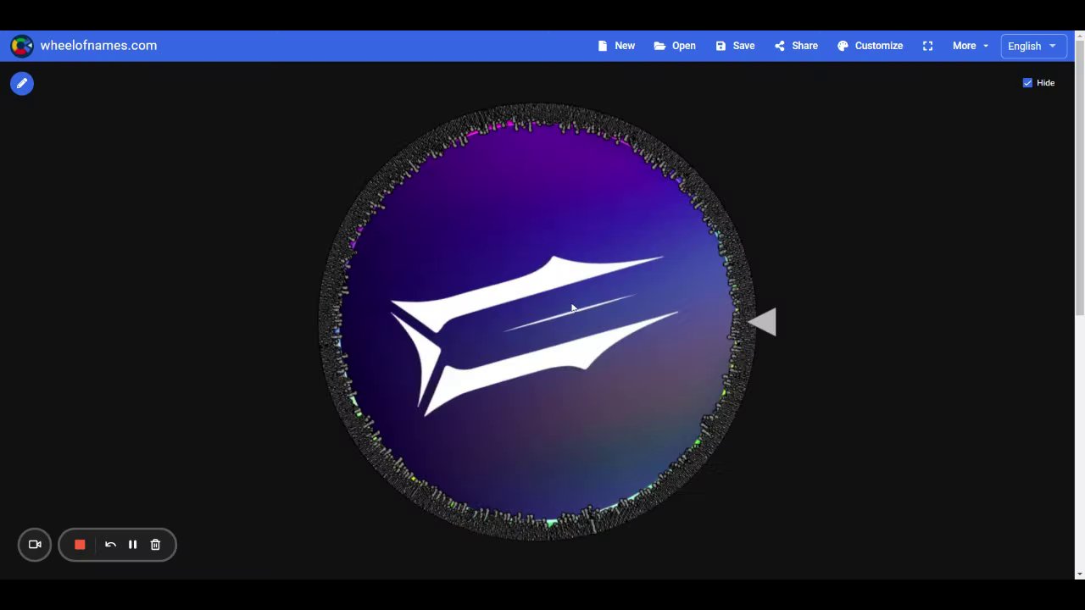The width and height of the screenshot is (1085, 610).
Task: Open the English language selector
Action: tap(1032, 46)
